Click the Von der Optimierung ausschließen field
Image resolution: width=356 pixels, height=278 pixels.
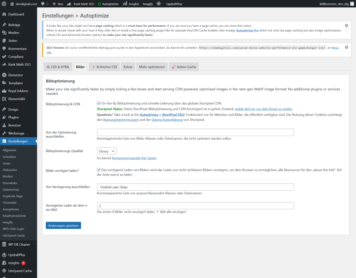(x=195, y=132)
